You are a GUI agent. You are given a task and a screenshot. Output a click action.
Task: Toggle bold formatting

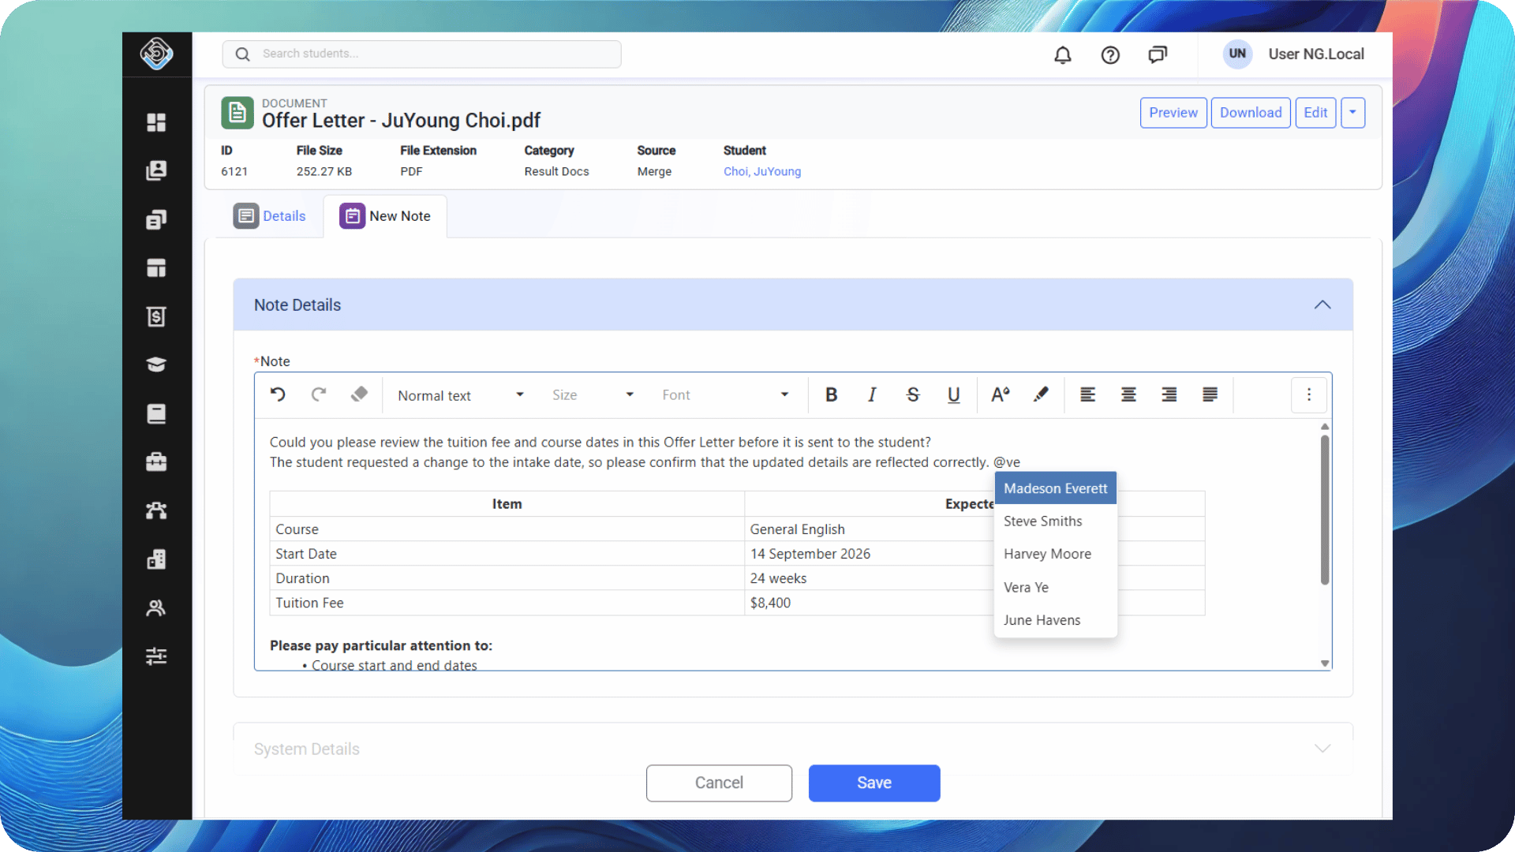[831, 394]
